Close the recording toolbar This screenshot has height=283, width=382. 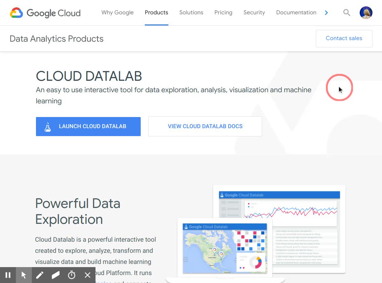pyautogui.click(x=88, y=275)
